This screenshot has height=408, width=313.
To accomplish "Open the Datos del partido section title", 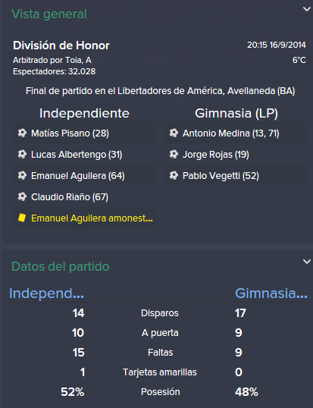I will 61,266.
